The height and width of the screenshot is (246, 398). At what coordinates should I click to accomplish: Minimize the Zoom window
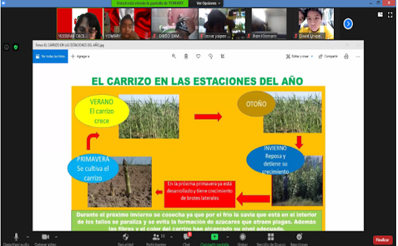click(x=371, y=3)
